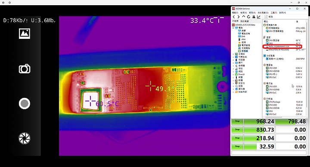Collapse the 電腦 tree node
Viewport: 310px width, 167px height.
tap(233, 28)
